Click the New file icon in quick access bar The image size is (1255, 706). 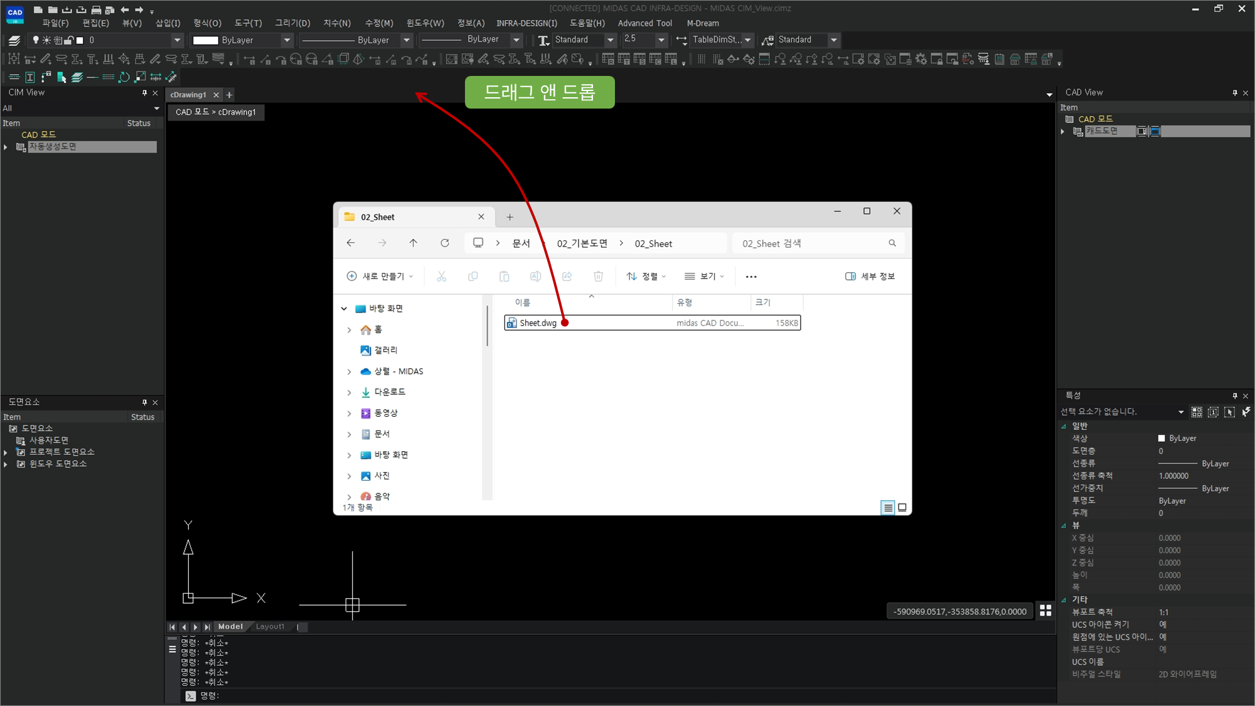(x=38, y=9)
